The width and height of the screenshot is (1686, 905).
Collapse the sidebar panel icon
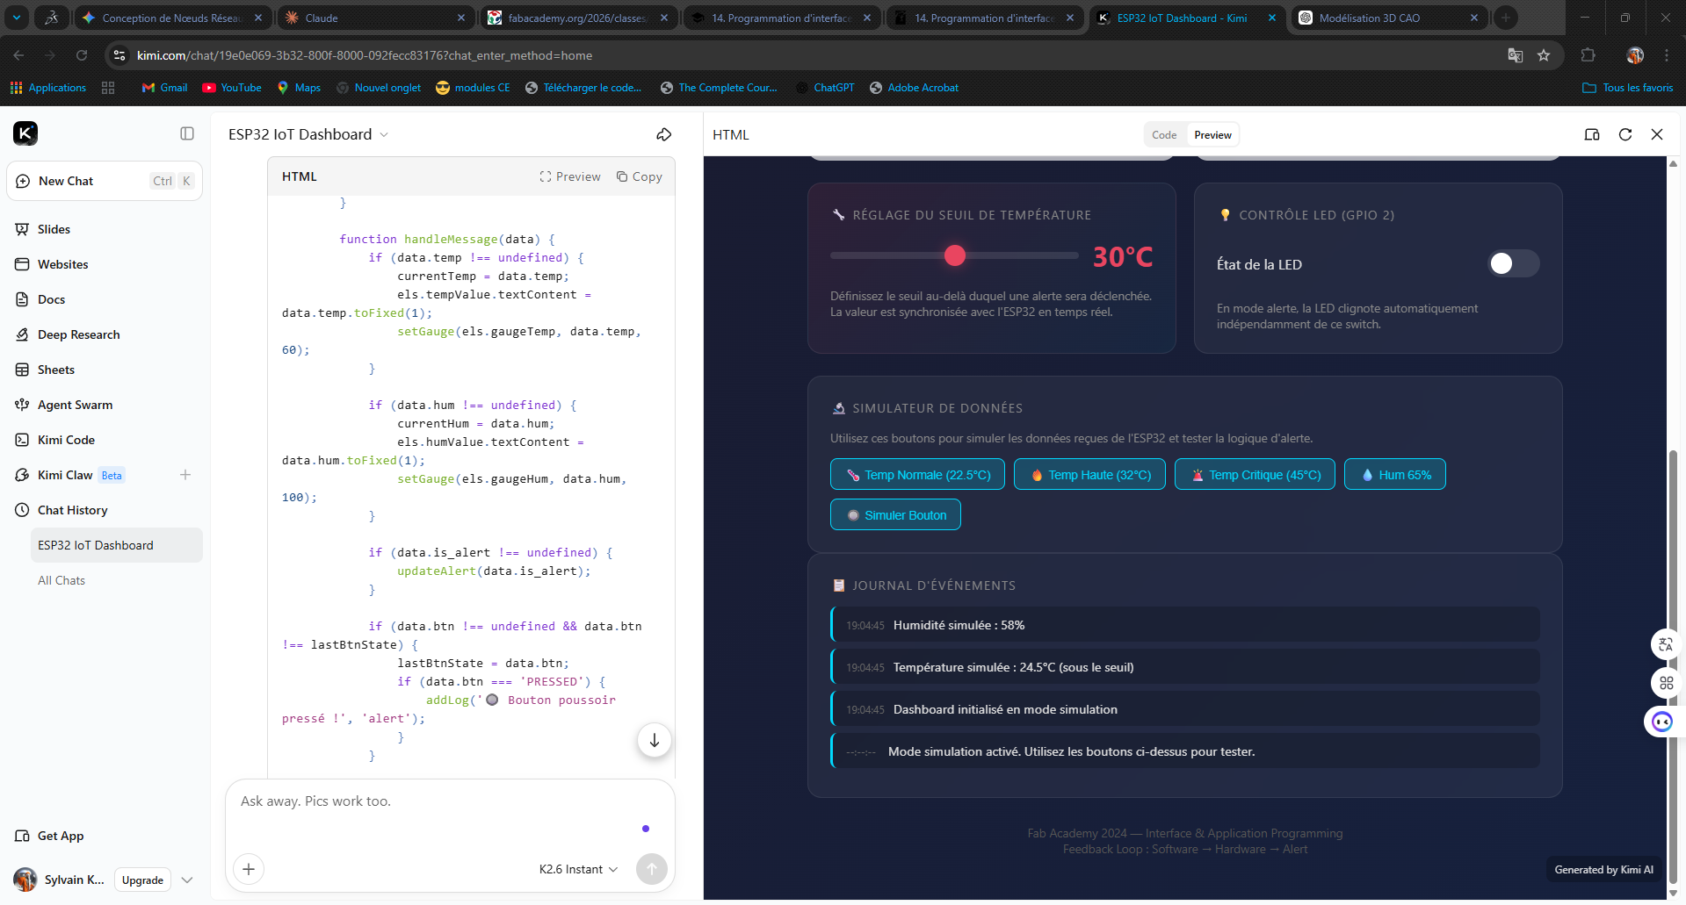click(187, 133)
